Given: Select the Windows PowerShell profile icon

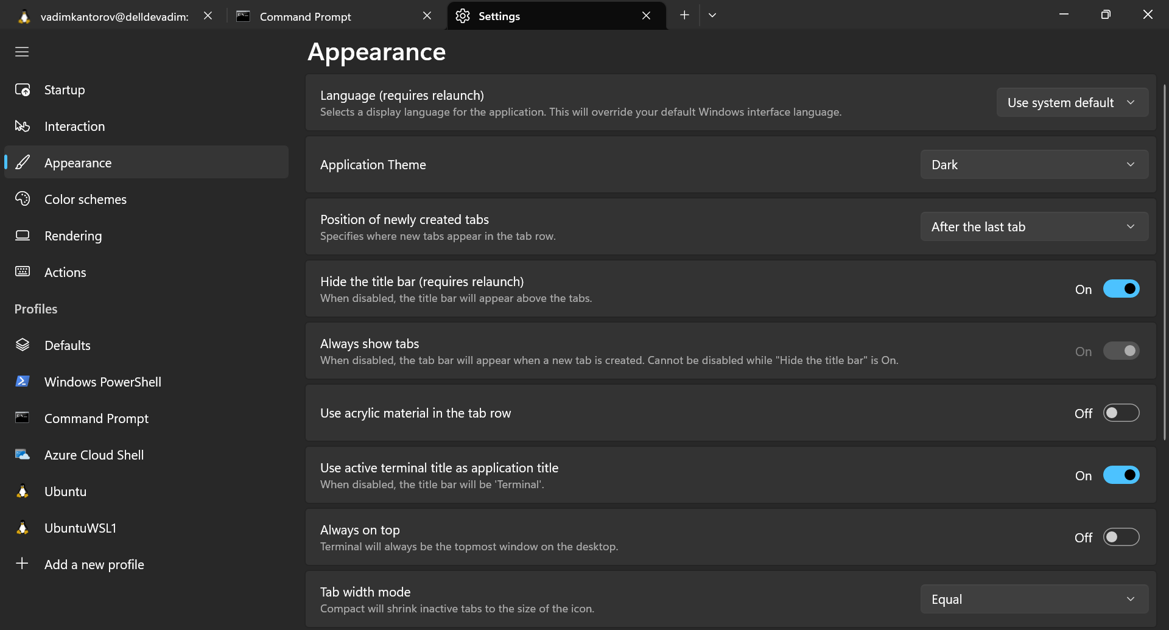Looking at the screenshot, I should pos(23,382).
